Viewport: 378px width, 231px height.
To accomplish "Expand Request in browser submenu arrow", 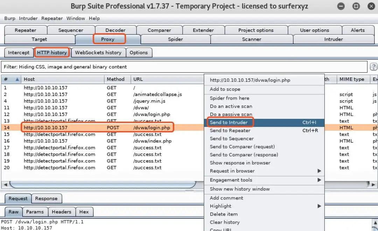I will 319,171.
